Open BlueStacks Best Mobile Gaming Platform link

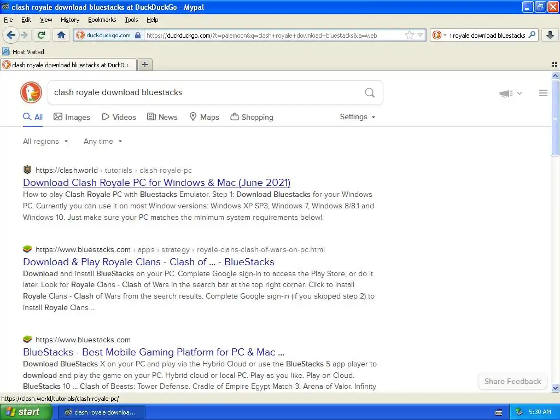[154, 352]
